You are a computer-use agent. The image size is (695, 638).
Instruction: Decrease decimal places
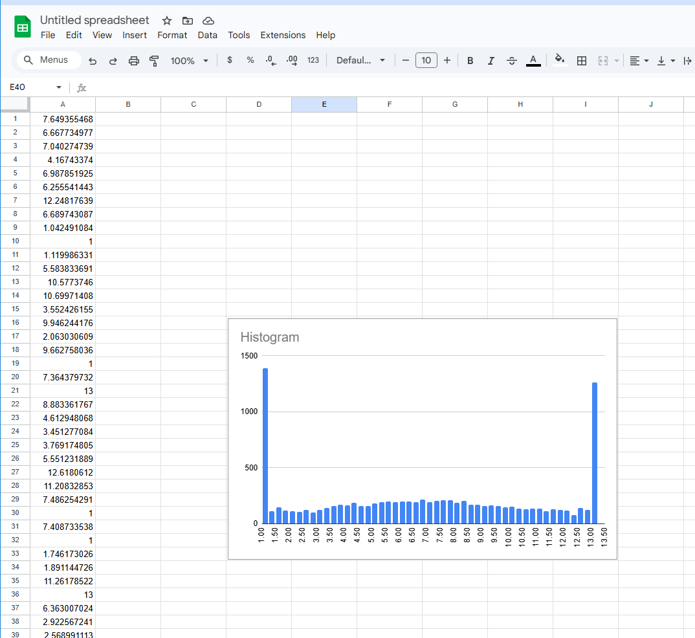pyautogui.click(x=270, y=60)
